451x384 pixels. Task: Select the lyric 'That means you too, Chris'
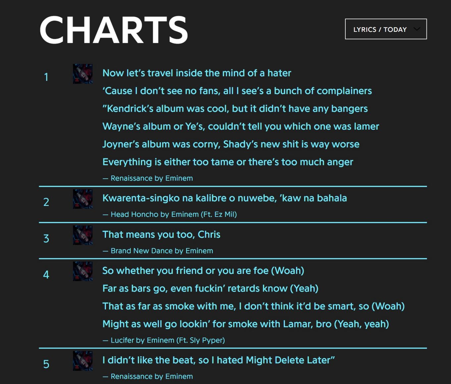point(162,234)
